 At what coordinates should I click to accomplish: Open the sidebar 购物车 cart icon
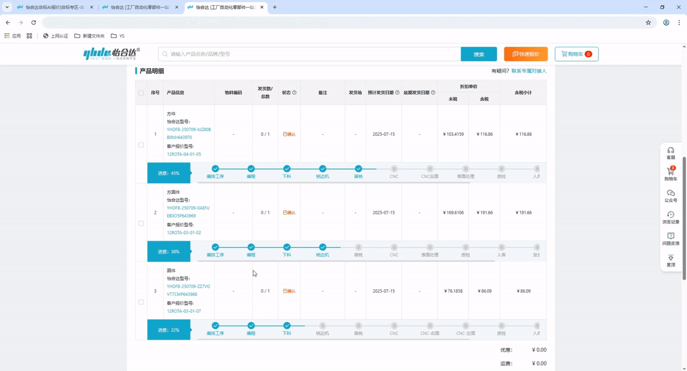click(x=670, y=174)
